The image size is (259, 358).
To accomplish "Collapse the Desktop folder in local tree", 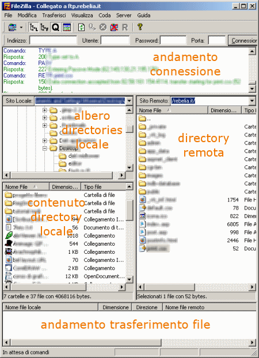I will tap(45, 148).
